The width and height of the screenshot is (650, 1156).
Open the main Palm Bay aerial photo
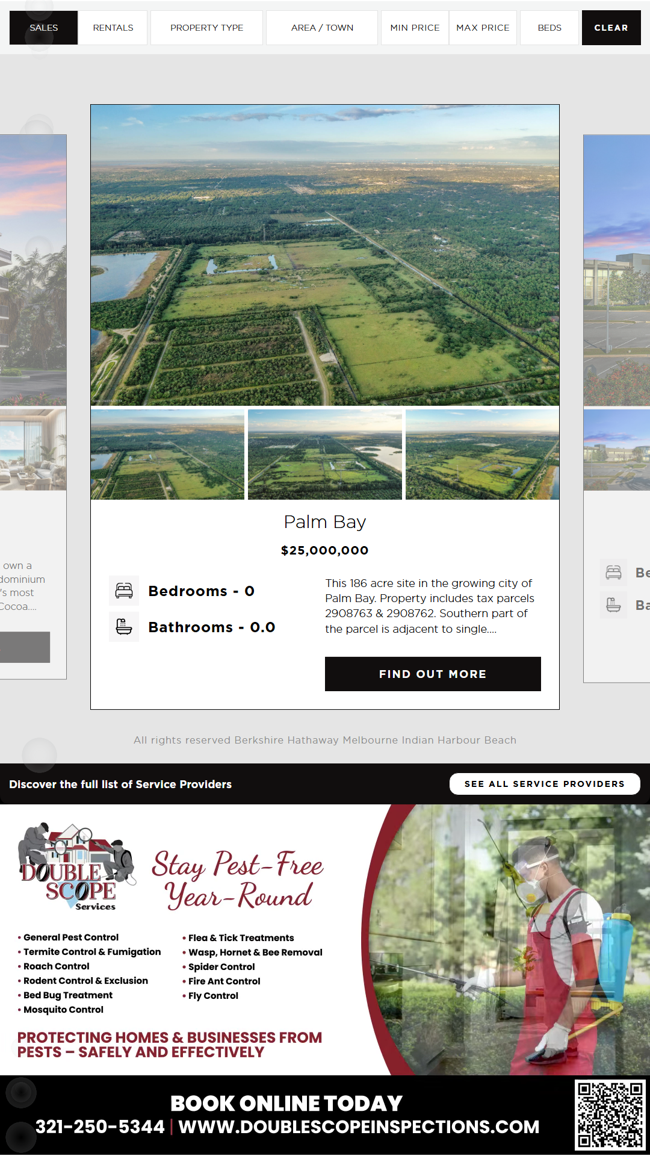click(x=325, y=255)
